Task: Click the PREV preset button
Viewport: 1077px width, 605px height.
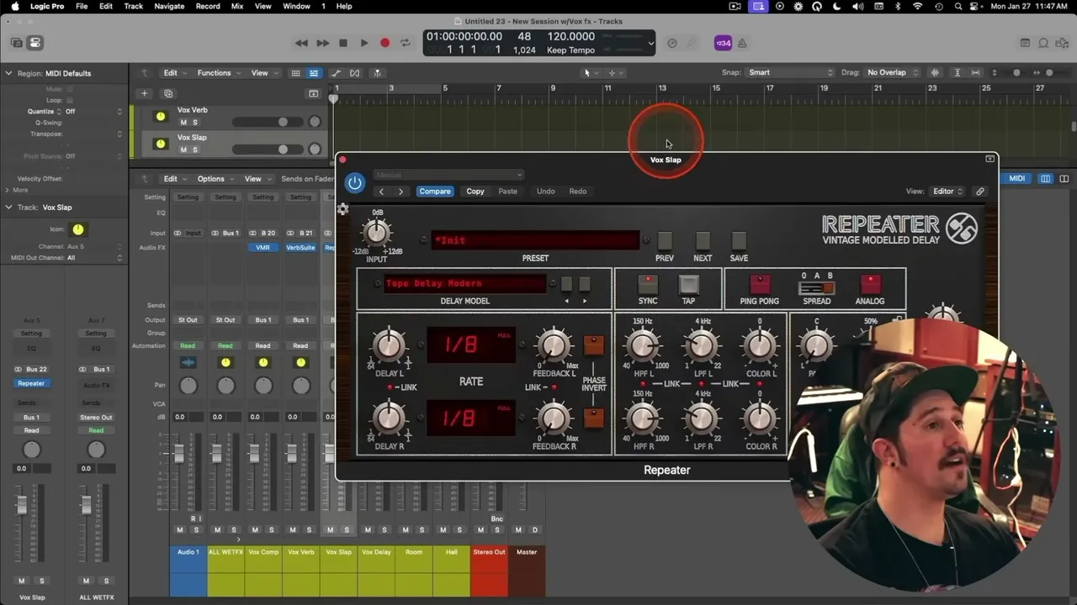Action: pyautogui.click(x=665, y=242)
